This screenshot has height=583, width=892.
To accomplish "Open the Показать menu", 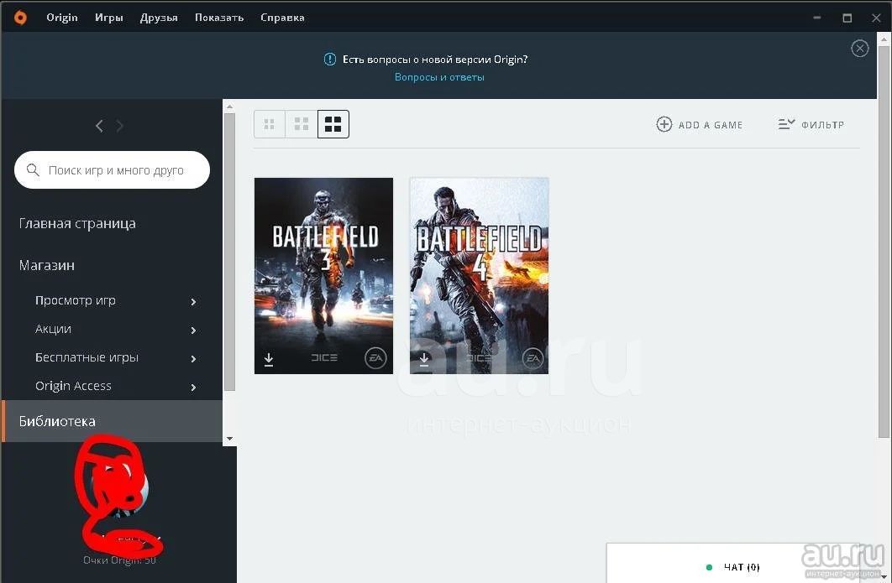I will click(x=219, y=18).
